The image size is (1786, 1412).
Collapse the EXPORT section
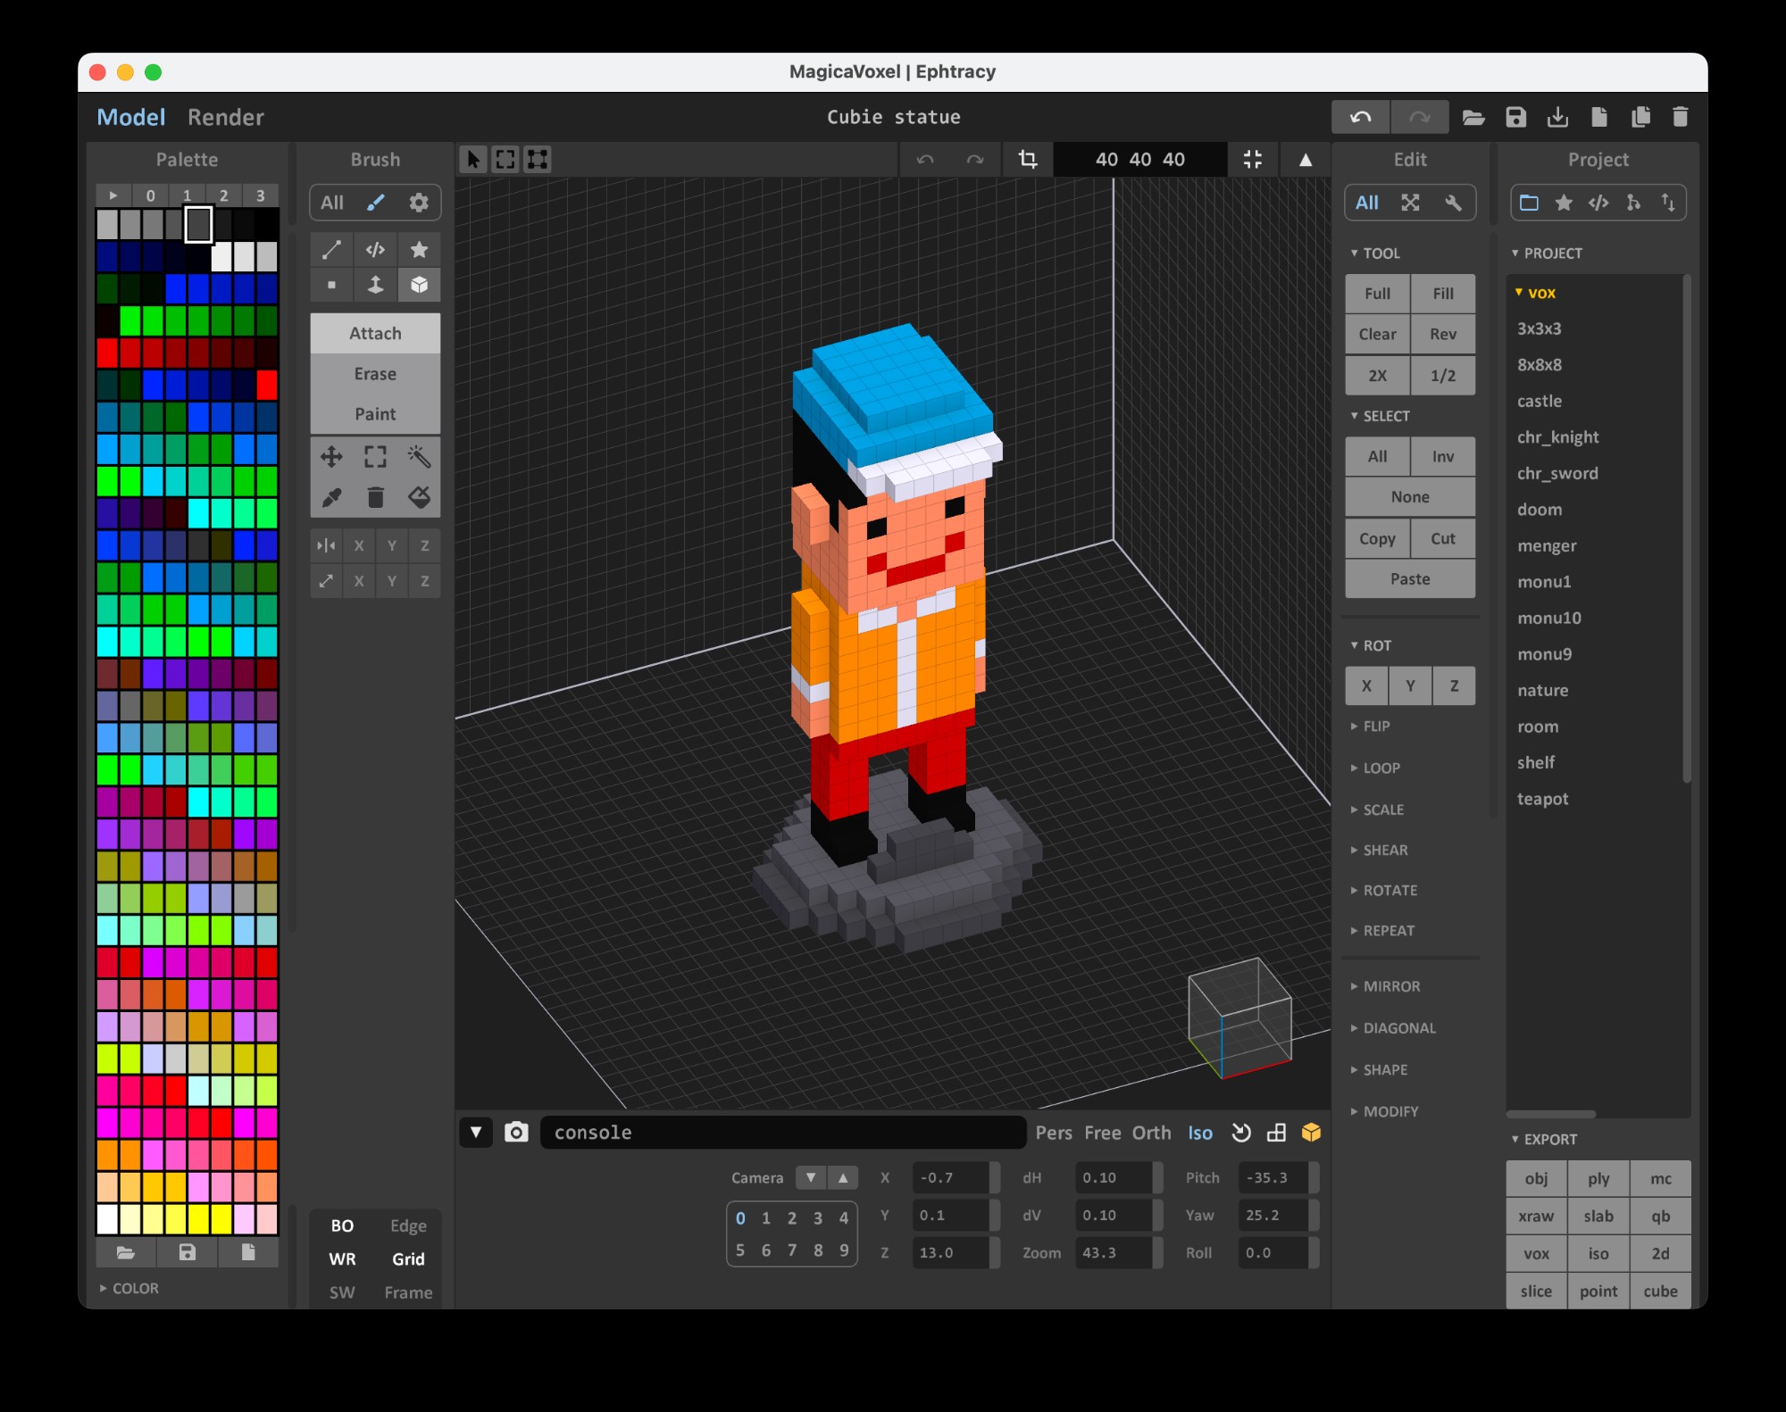click(x=1549, y=1140)
